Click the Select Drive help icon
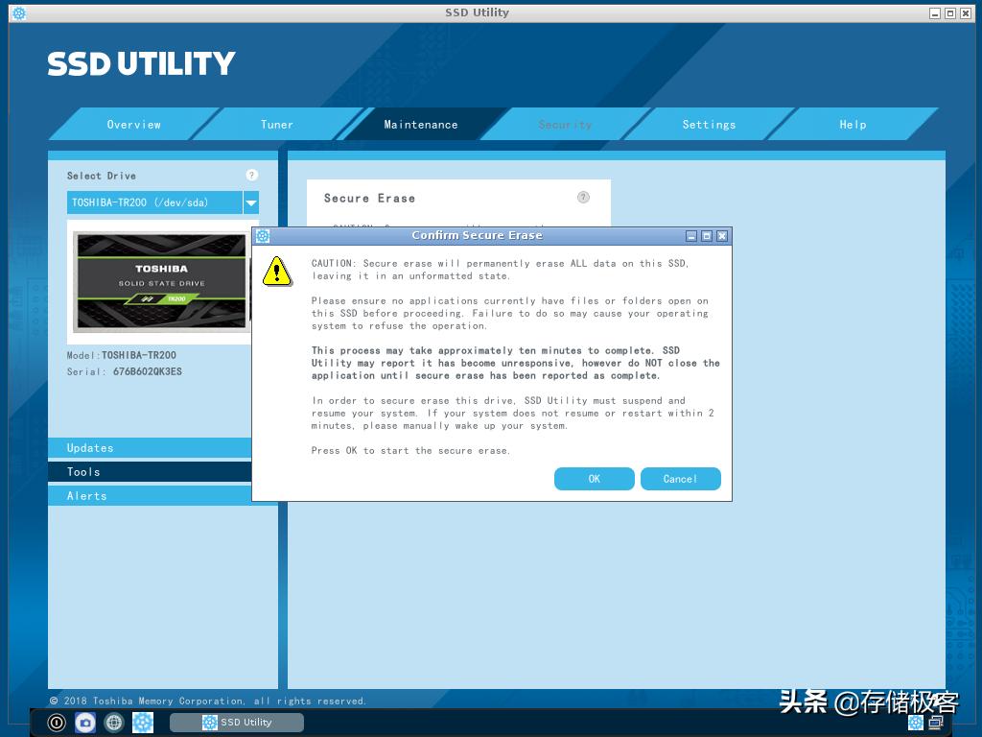The height and width of the screenshot is (737, 982). [x=252, y=175]
